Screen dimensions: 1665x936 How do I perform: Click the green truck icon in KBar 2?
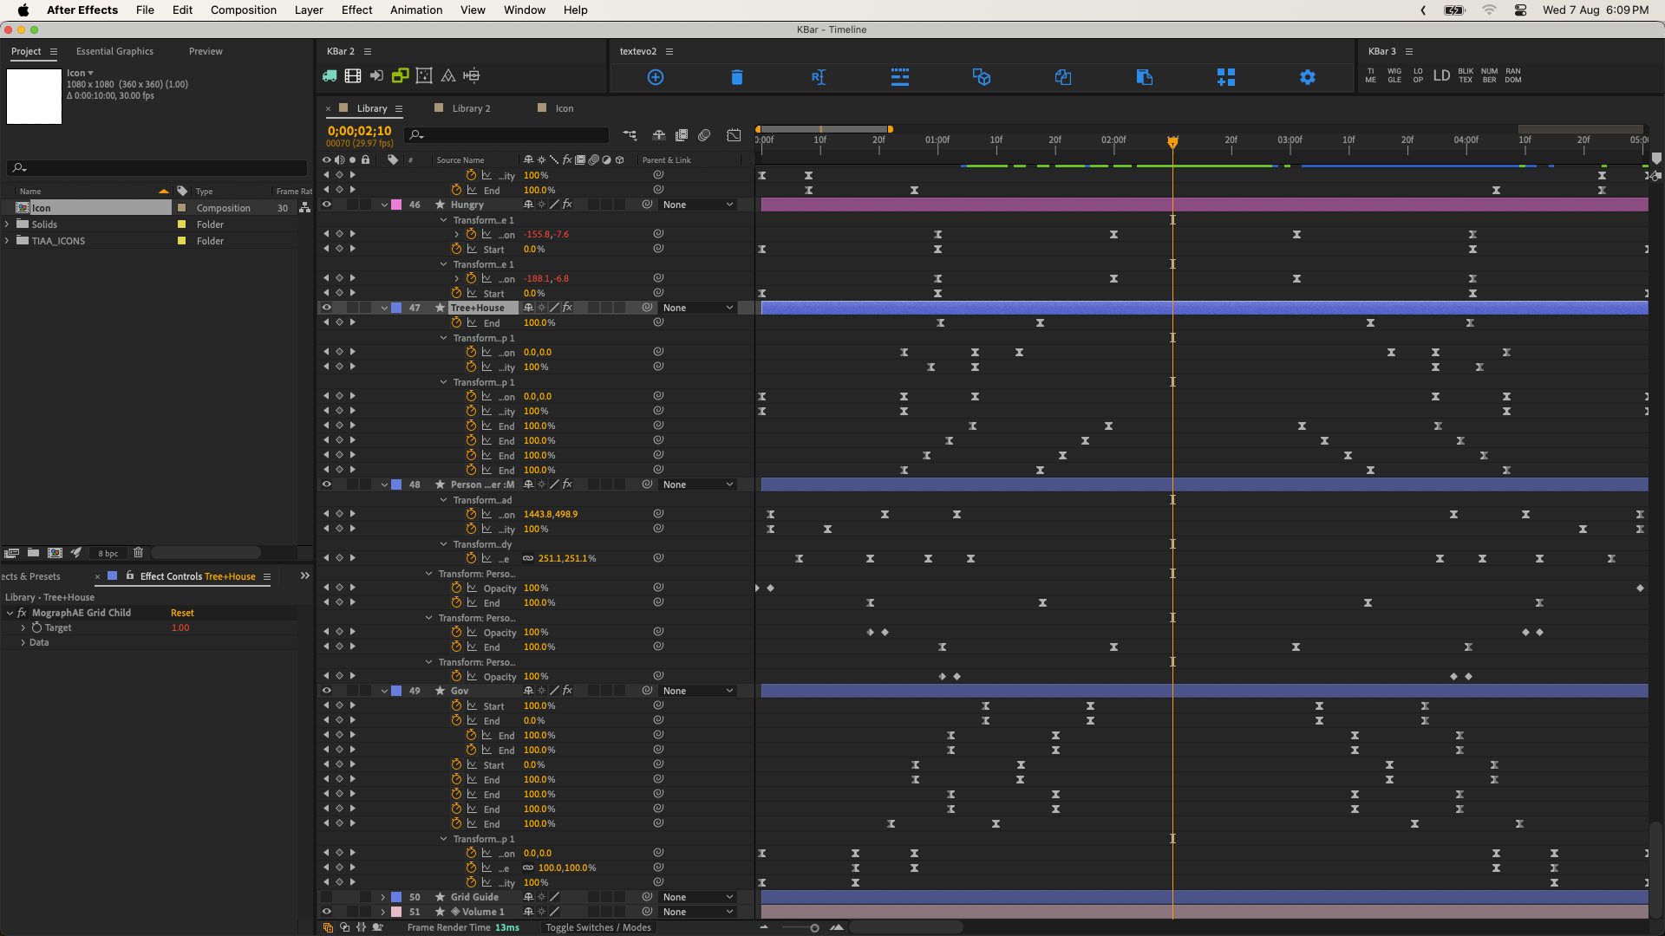click(x=330, y=76)
